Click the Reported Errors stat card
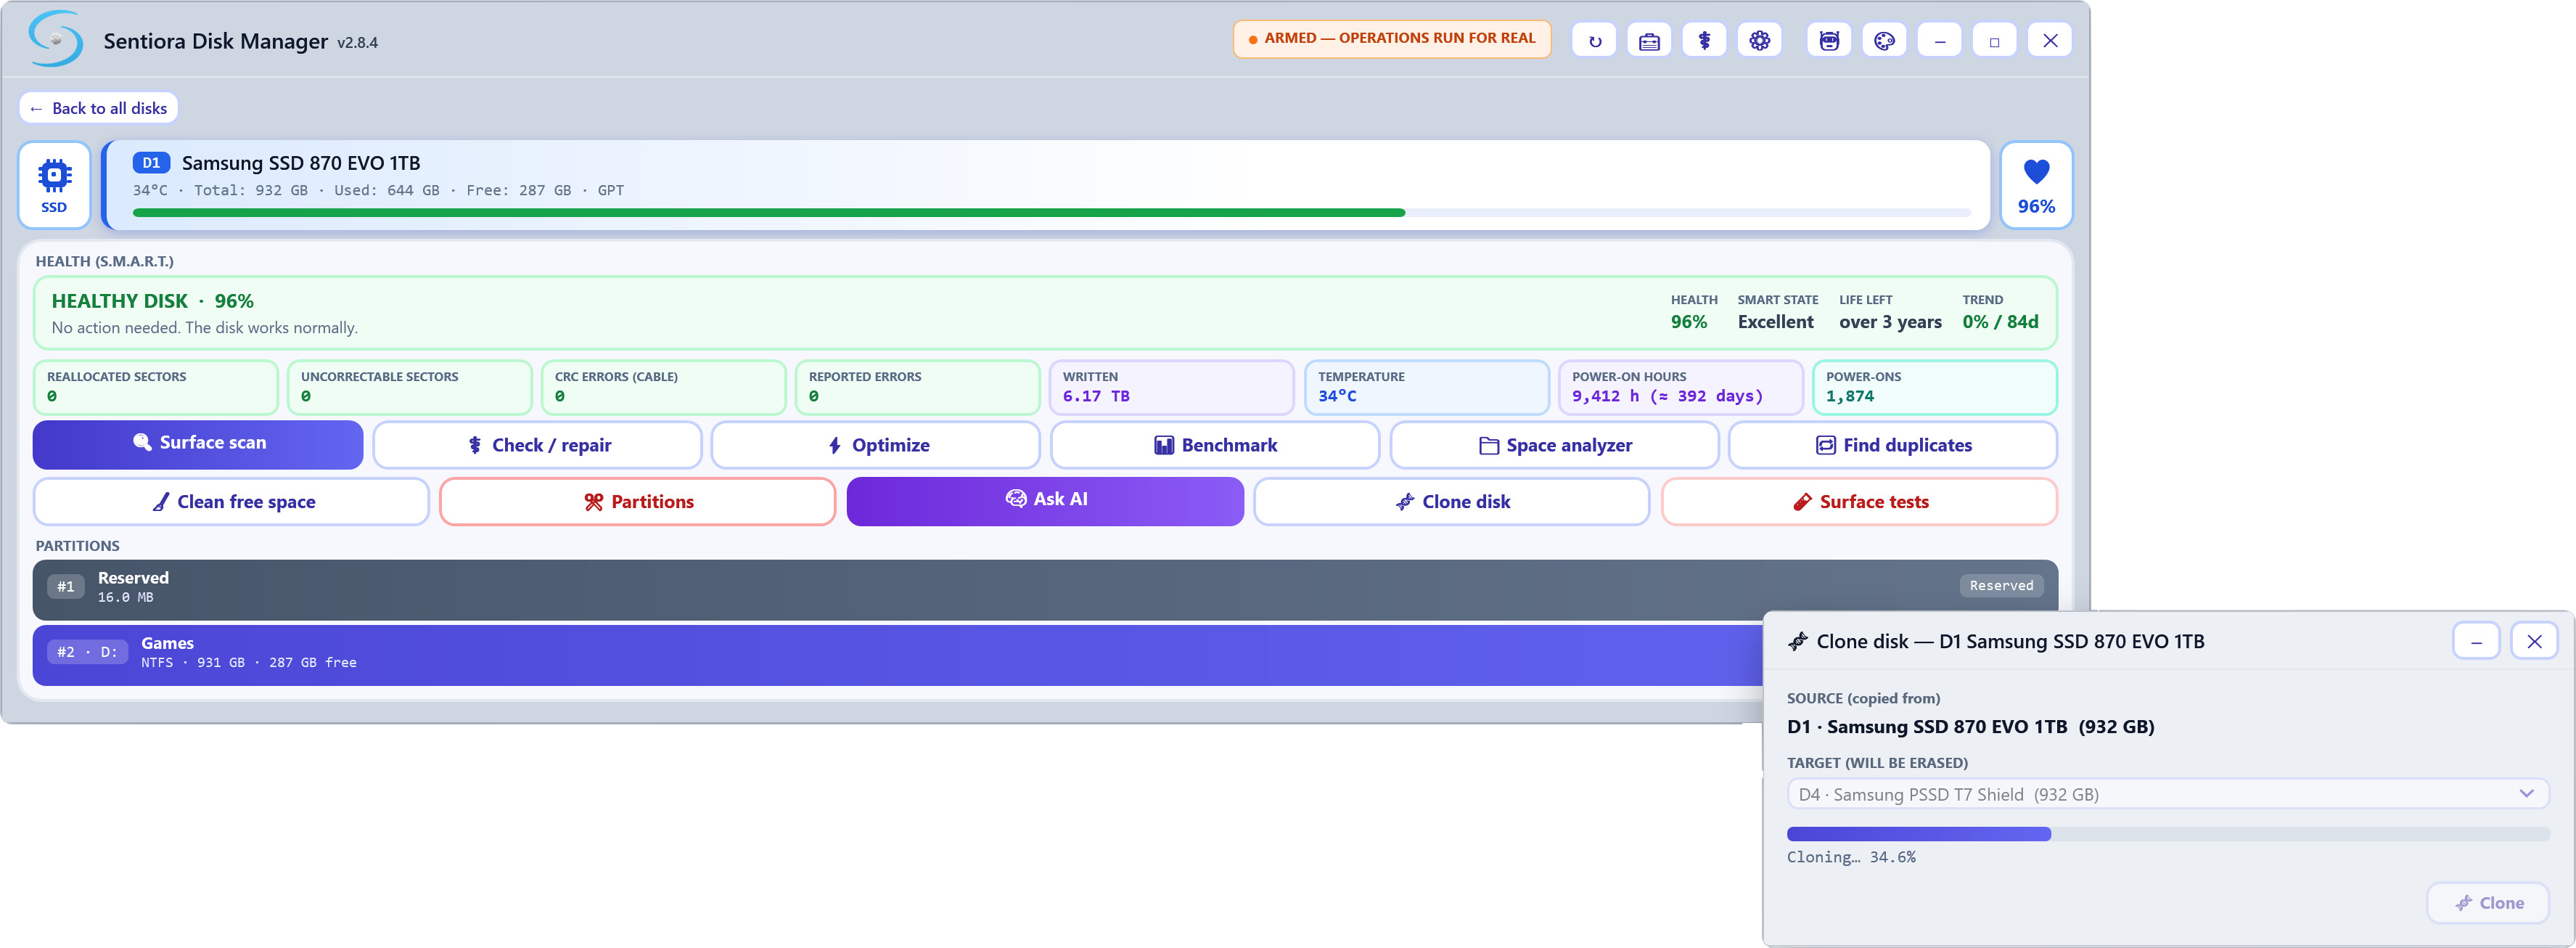 pos(918,387)
